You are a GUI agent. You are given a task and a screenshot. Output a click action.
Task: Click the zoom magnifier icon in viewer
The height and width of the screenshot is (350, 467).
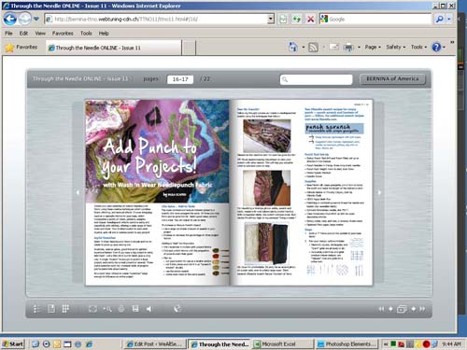click(x=107, y=309)
